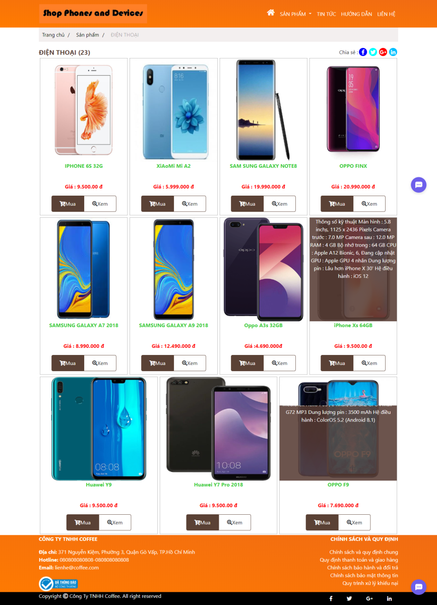Click Mua button for IPHONE 6S 32G
The image size is (437, 605).
(x=68, y=204)
